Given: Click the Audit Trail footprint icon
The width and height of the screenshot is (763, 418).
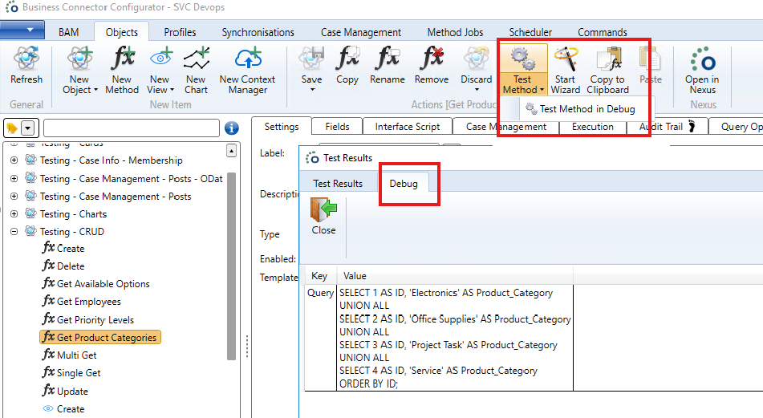Looking at the screenshot, I should pos(692,127).
